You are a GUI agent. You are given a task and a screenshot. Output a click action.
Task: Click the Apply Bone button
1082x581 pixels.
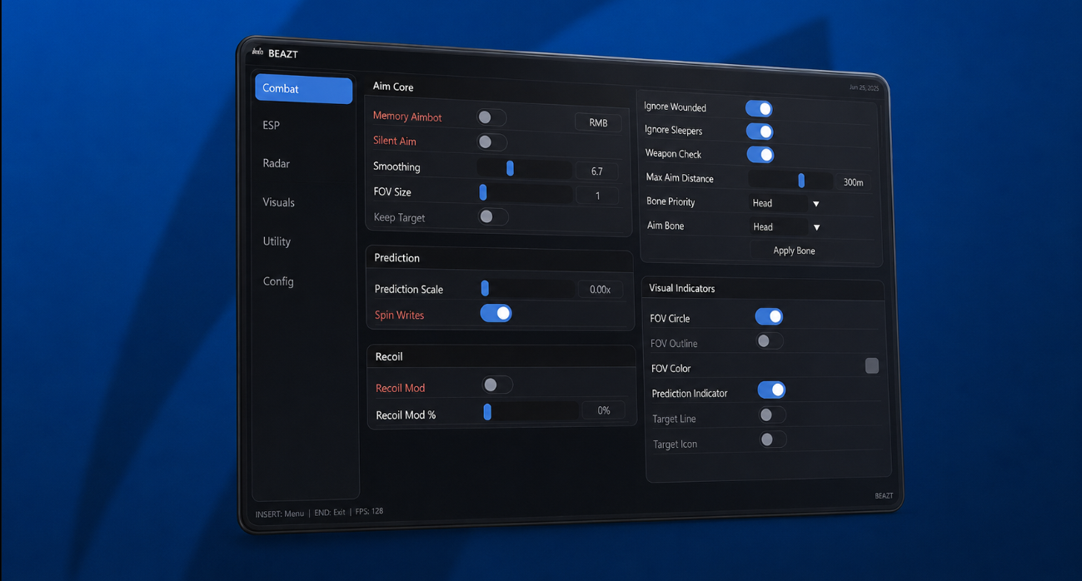pyautogui.click(x=794, y=251)
